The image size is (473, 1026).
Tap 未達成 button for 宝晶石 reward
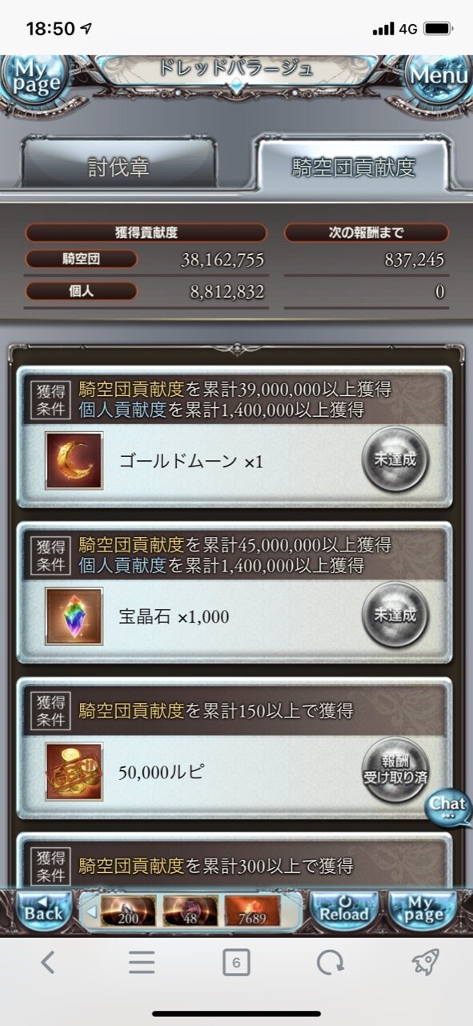(395, 615)
